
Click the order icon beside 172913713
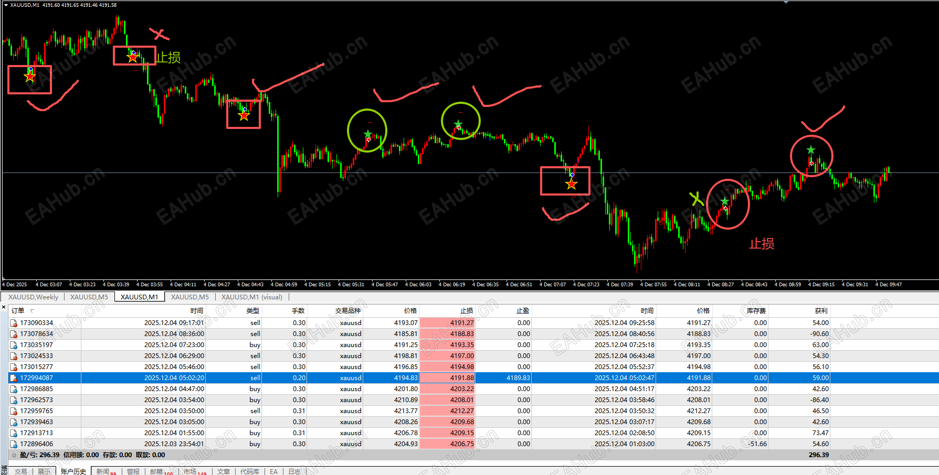pyautogui.click(x=14, y=433)
